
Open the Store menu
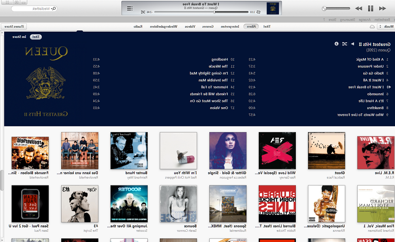332,19
